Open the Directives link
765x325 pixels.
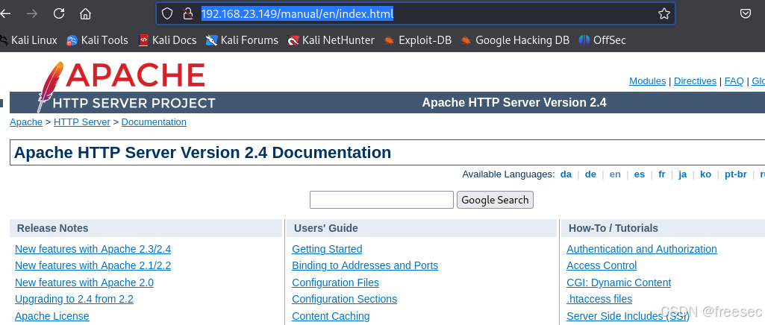coord(695,81)
